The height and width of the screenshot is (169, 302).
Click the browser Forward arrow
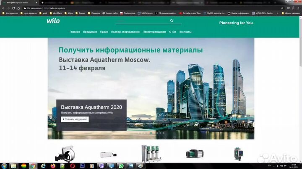pos(8,8)
